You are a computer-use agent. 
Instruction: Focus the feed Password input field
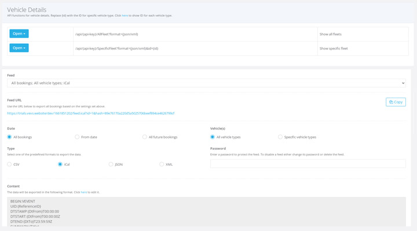(308, 163)
